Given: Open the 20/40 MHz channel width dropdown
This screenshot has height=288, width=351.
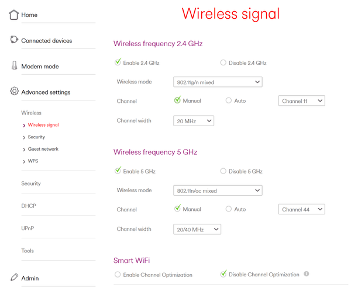Looking at the screenshot, I should click(197, 230).
